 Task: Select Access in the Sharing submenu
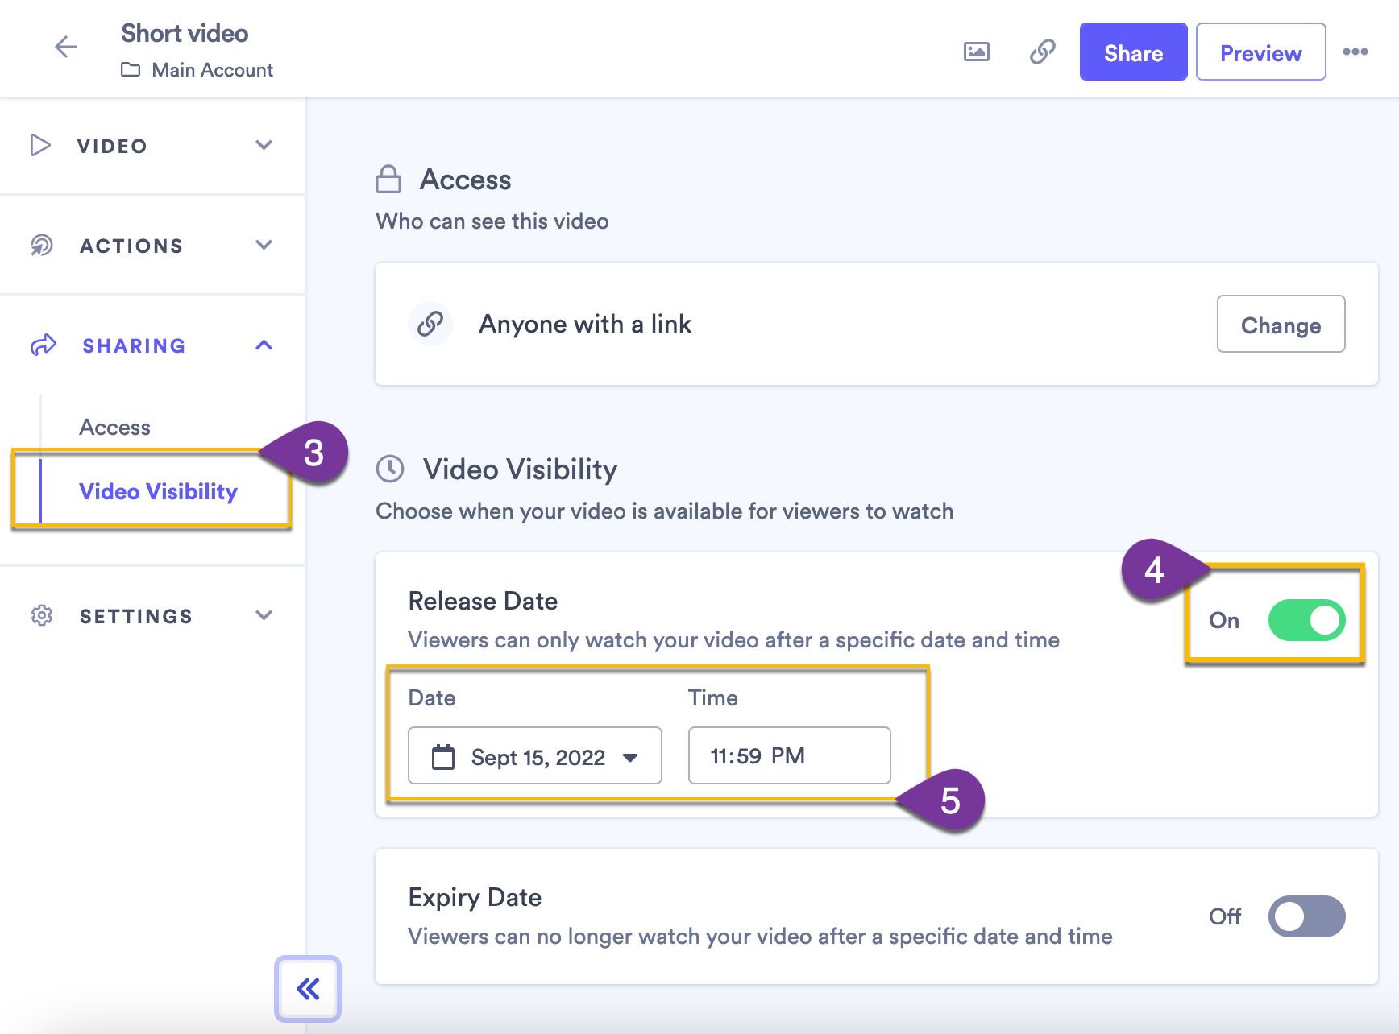114,428
